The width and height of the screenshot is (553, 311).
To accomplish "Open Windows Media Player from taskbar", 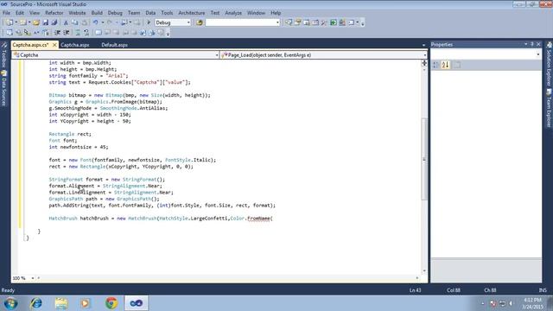I will [86, 303].
